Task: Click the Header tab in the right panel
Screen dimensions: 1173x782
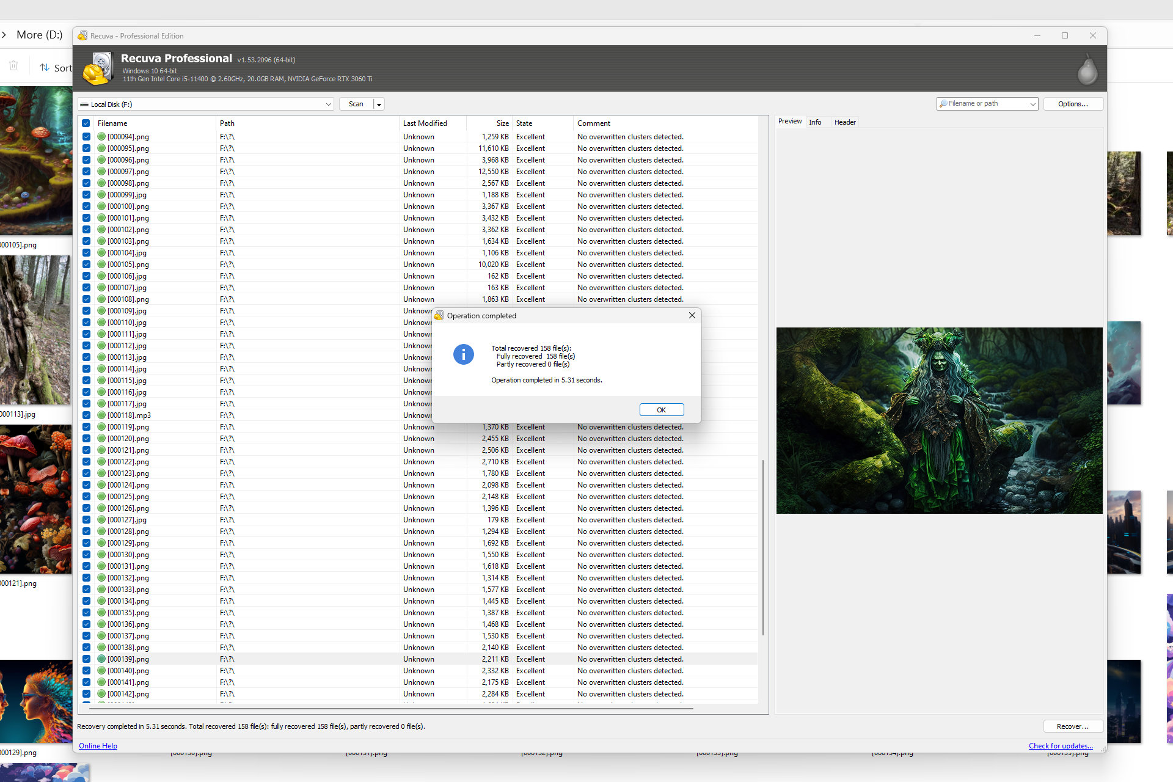Action: [x=842, y=122]
